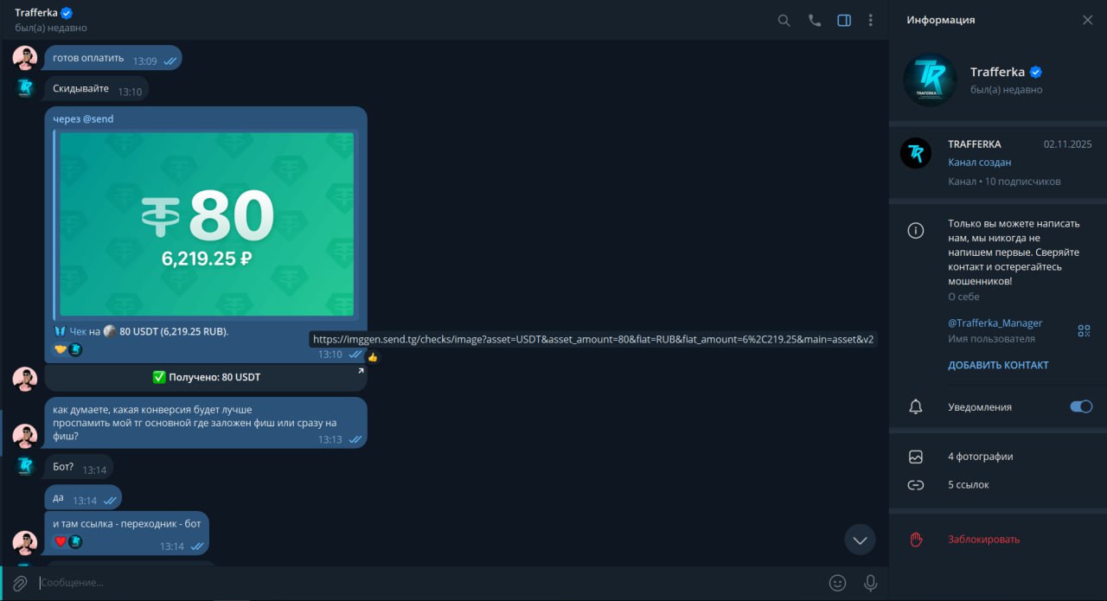Image resolution: width=1107 pixels, height=601 pixels.
Task: Click the Канал • 10 подписчиков text
Action: pyautogui.click(x=1004, y=182)
